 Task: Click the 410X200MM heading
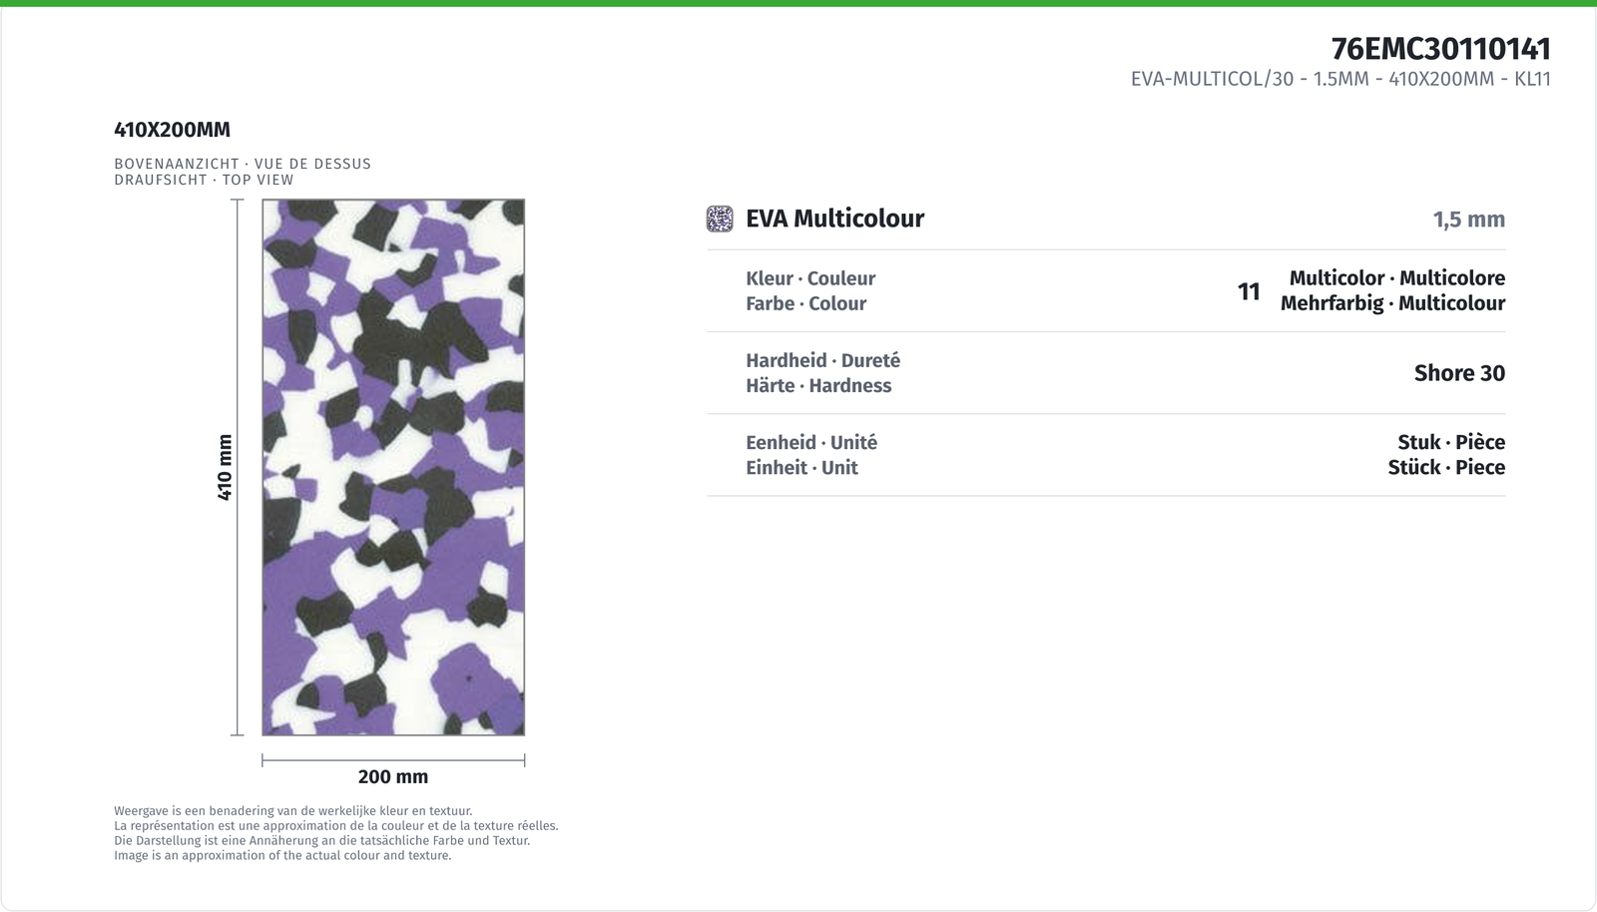tap(172, 130)
